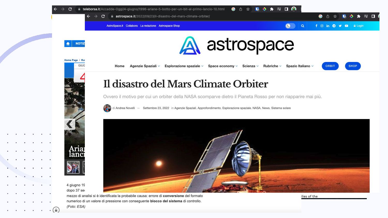The width and height of the screenshot is (388, 218).
Task: Open the astrospace site search
Action: 302,26
